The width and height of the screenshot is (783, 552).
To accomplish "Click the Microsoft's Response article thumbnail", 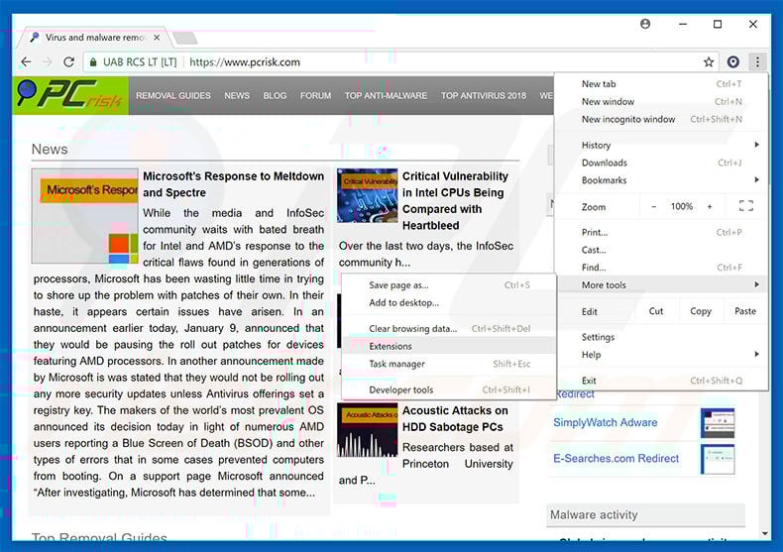I will point(85,216).
